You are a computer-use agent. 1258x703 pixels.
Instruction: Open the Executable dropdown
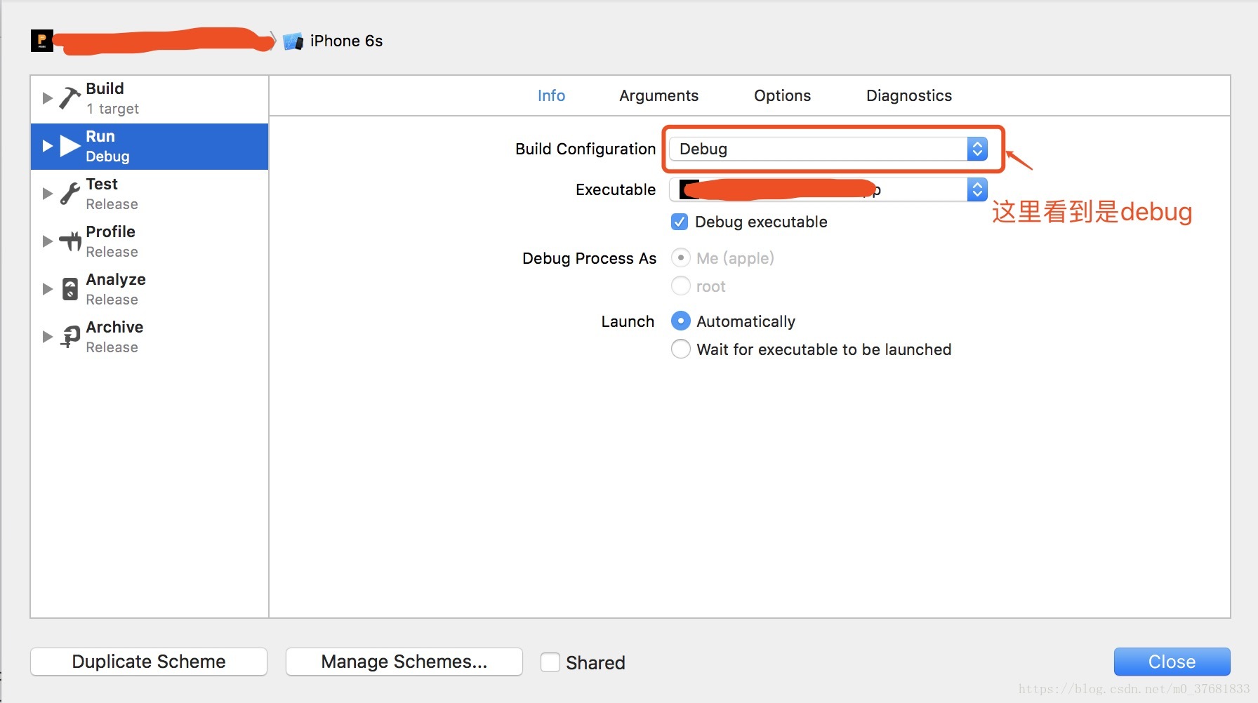828,189
